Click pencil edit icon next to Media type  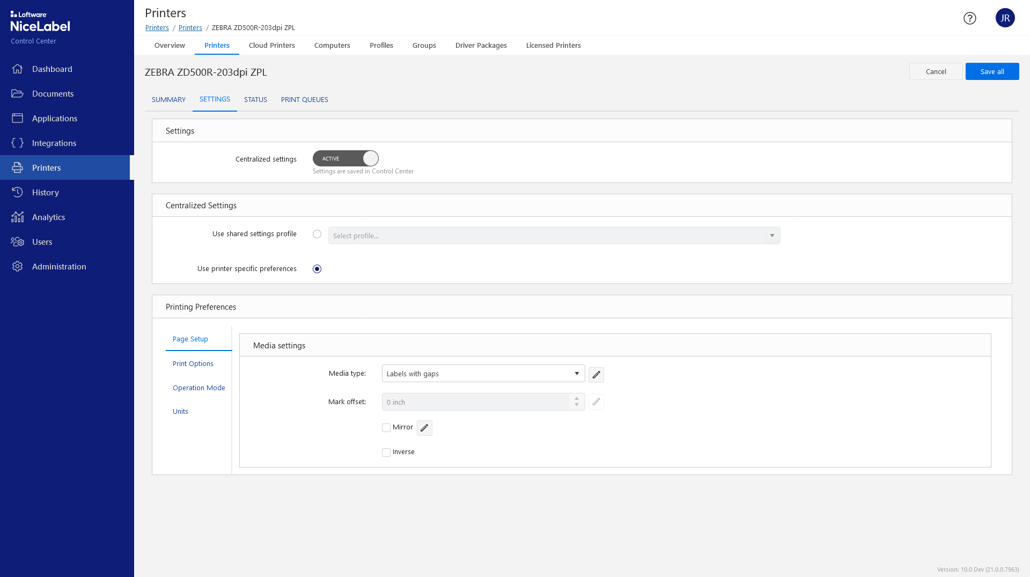596,375
